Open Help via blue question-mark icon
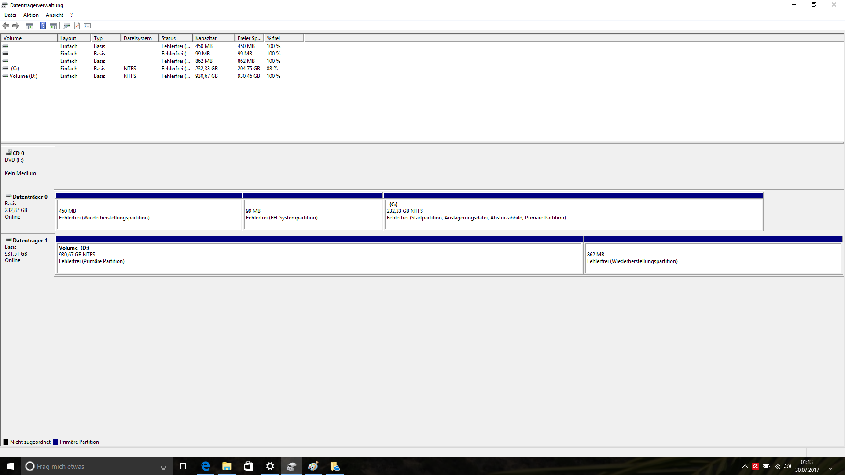Image resolution: width=845 pixels, height=475 pixels. tap(43, 26)
